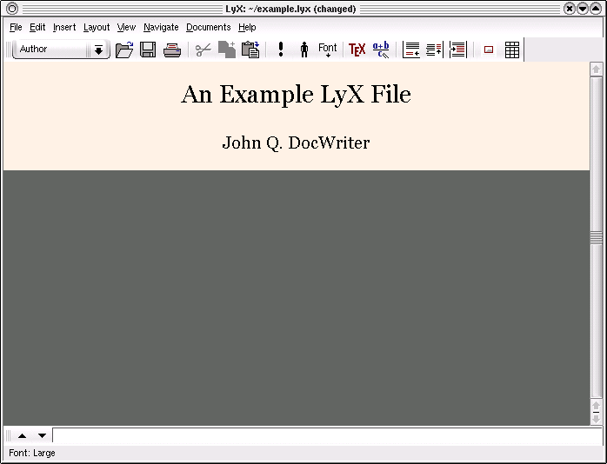
Task: Insert math formula with a+b icon
Action: tap(381, 50)
